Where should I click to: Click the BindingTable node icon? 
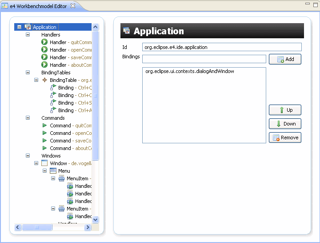click(x=44, y=80)
